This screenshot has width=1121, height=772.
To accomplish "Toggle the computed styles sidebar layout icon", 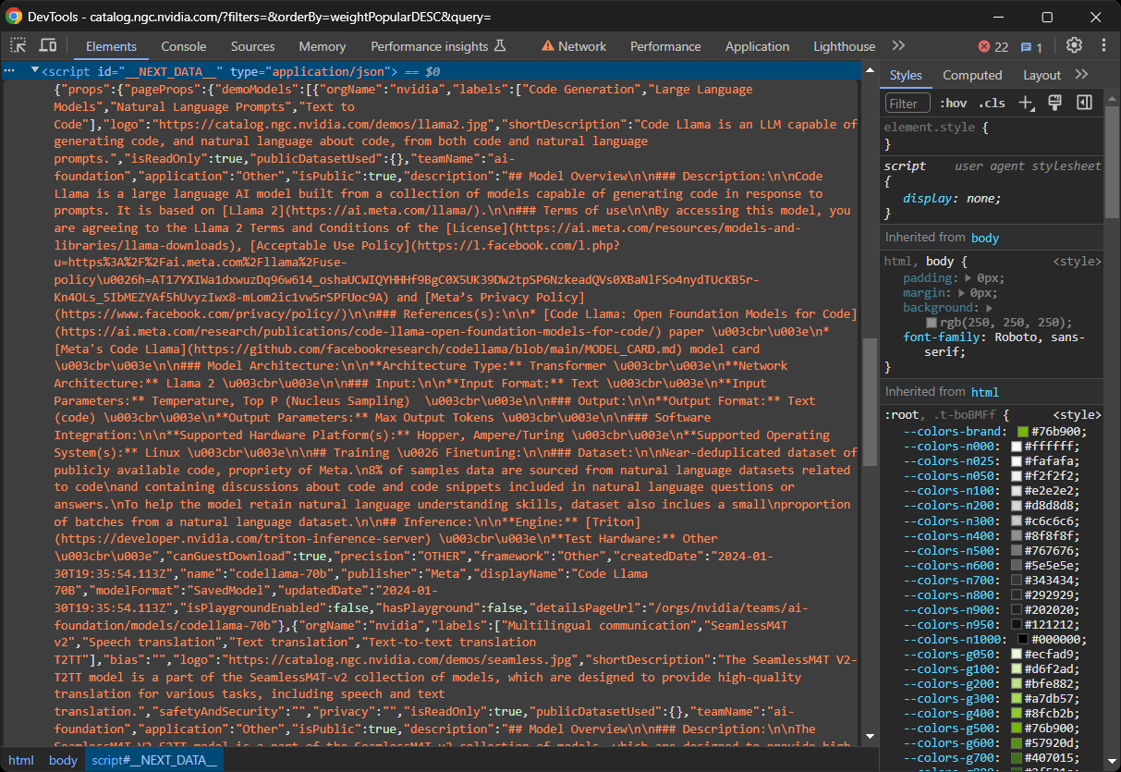I will click(1085, 103).
